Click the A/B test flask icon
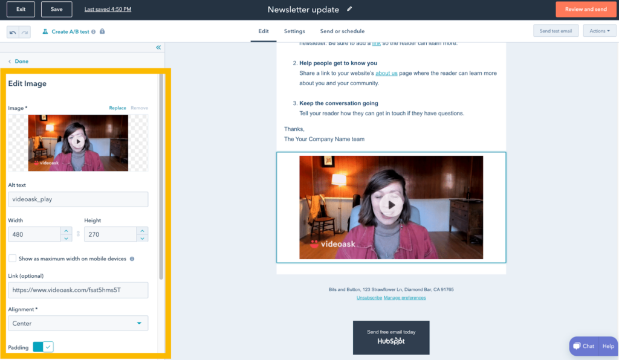Image resolution: width=619 pixels, height=360 pixels. point(45,31)
